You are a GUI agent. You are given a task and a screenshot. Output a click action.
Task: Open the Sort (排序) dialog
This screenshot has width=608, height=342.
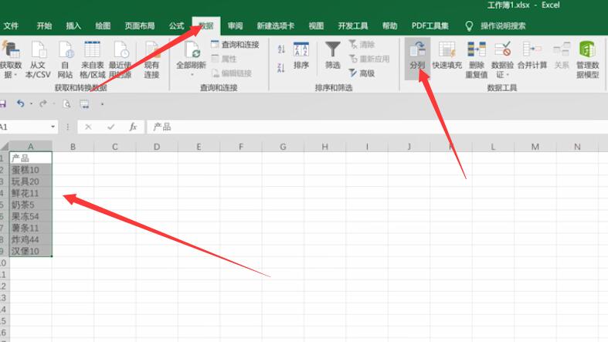301,56
